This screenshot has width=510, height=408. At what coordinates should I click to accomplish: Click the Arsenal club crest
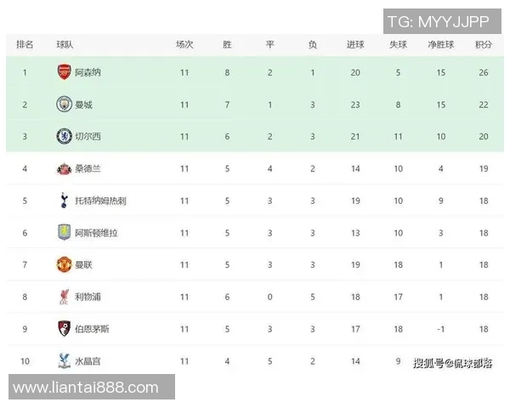pos(65,72)
